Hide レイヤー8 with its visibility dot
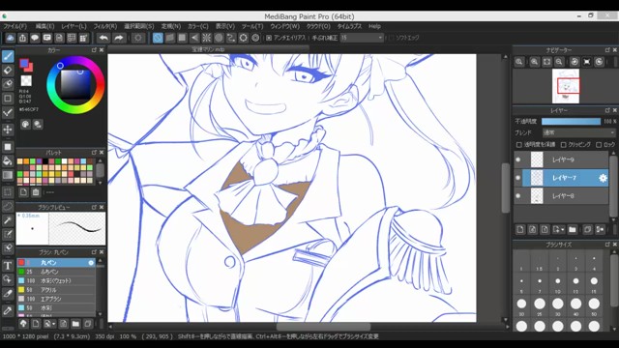 pos(518,195)
